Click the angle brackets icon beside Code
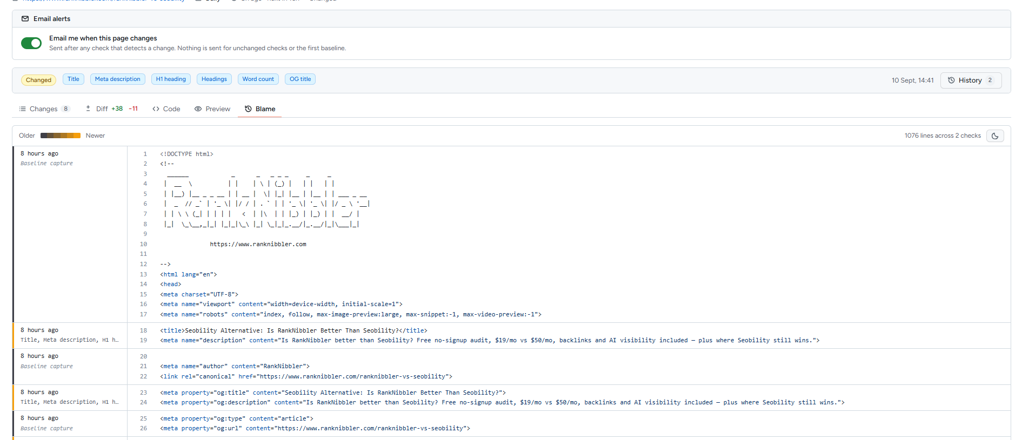 [x=156, y=109]
